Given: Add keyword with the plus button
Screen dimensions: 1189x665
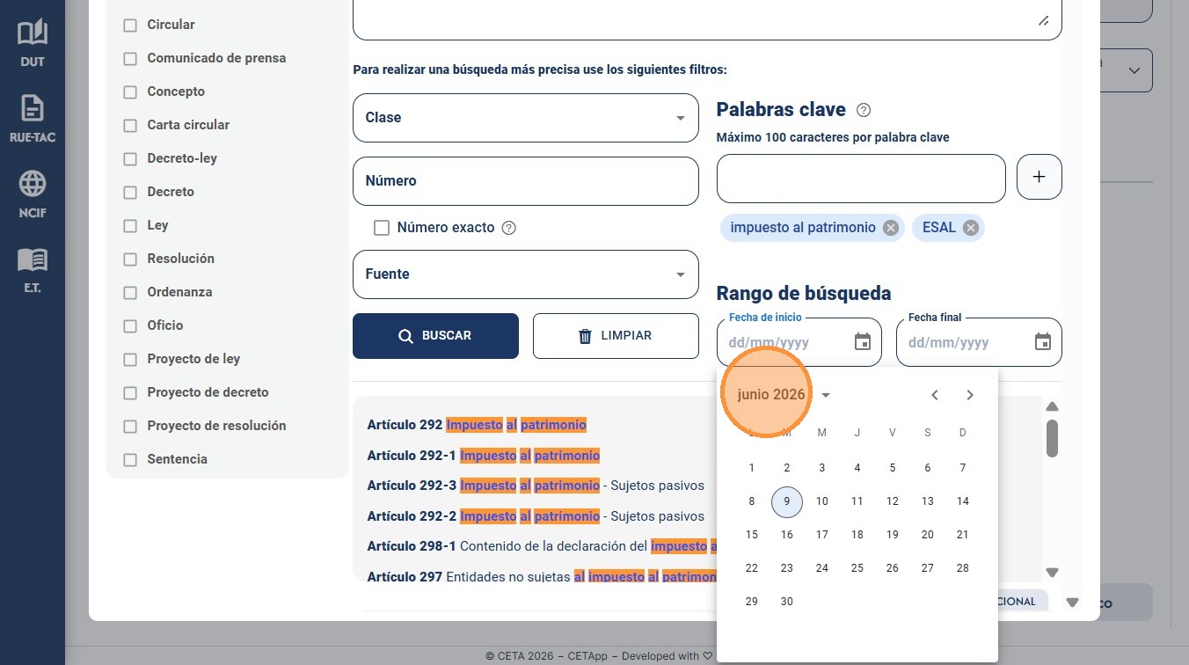Looking at the screenshot, I should pyautogui.click(x=1039, y=177).
